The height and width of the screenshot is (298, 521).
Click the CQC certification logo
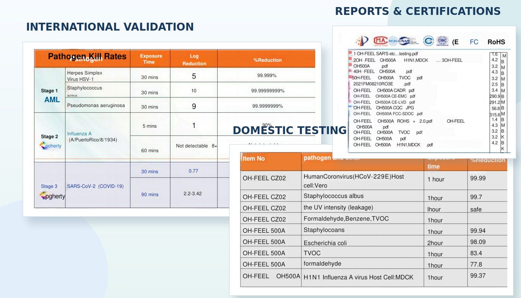click(x=442, y=41)
